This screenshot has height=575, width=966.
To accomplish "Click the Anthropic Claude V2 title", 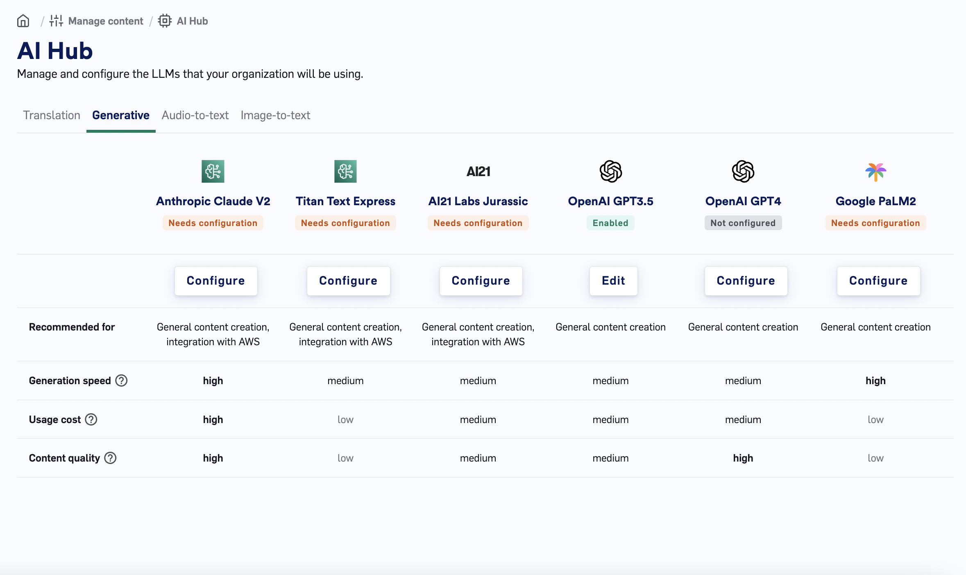I will 213,201.
